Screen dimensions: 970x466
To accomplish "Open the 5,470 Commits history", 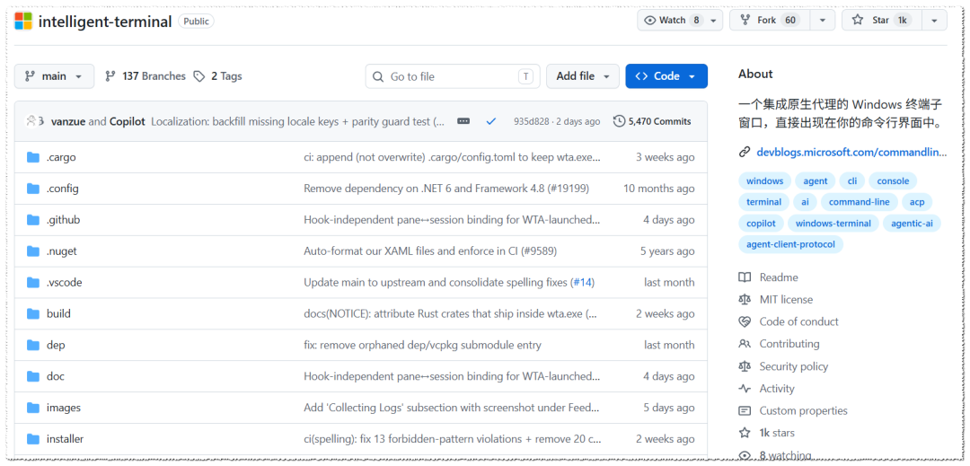I will coord(652,122).
